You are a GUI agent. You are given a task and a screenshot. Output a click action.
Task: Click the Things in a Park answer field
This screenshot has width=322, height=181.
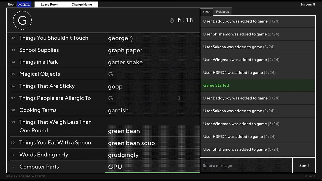click(x=152, y=62)
